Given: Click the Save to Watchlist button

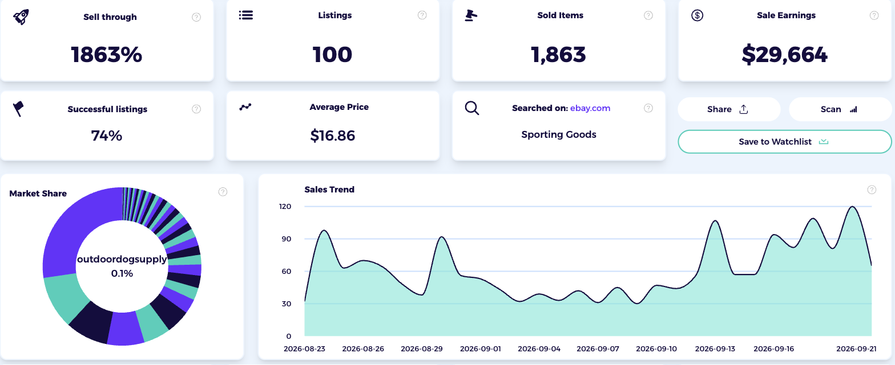Looking at the screenshot, I should point(784,142).
